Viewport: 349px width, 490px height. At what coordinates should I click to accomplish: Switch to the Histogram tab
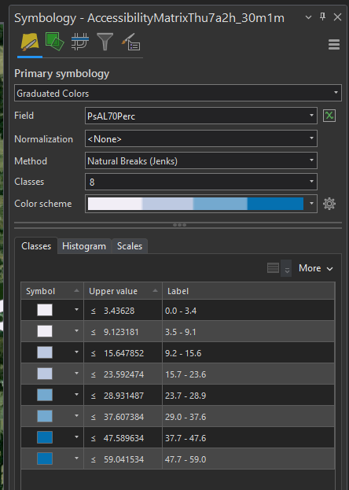point(84,246)
